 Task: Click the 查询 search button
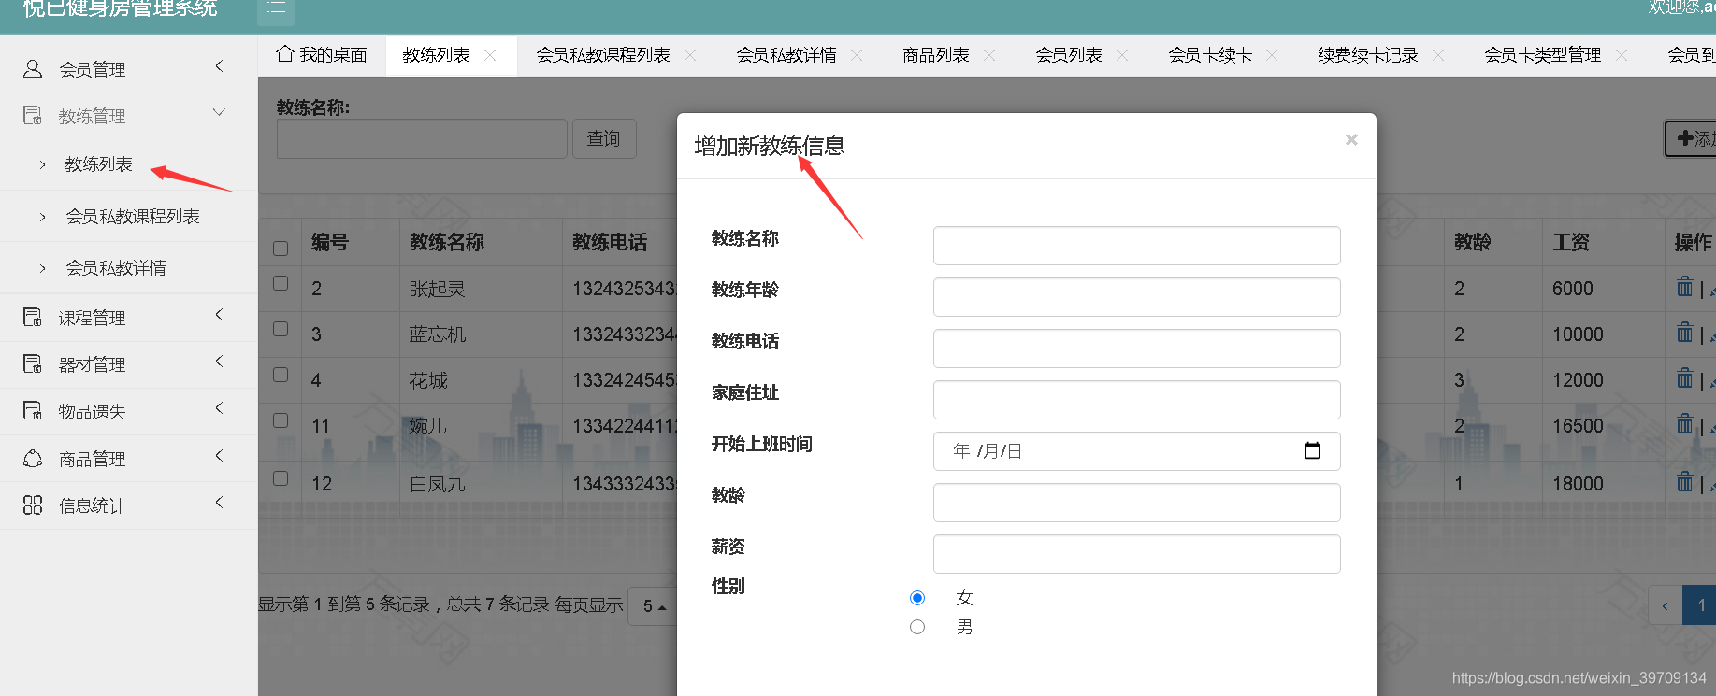(x=604, y=139)
